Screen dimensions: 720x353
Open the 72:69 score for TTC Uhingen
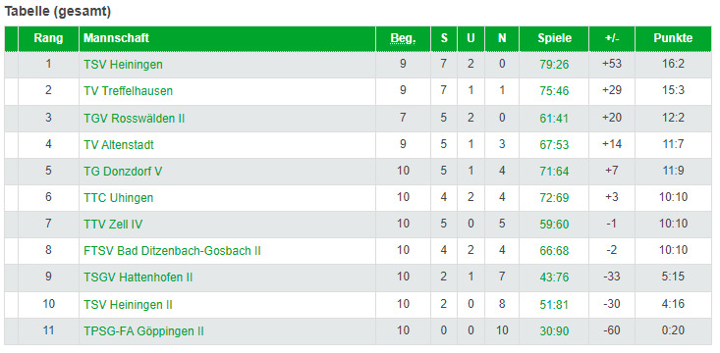[x=554, y=198]
